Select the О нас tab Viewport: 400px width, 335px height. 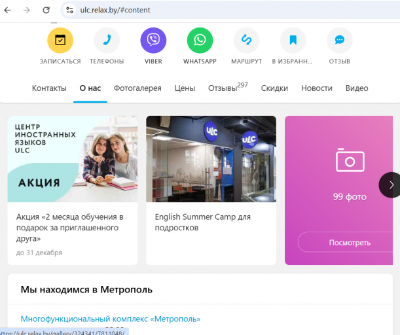tap(90, 88)
